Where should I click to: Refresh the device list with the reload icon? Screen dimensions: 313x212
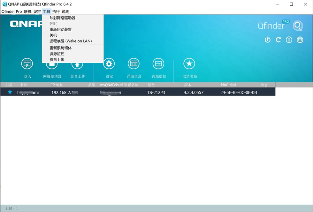(278, 40)
